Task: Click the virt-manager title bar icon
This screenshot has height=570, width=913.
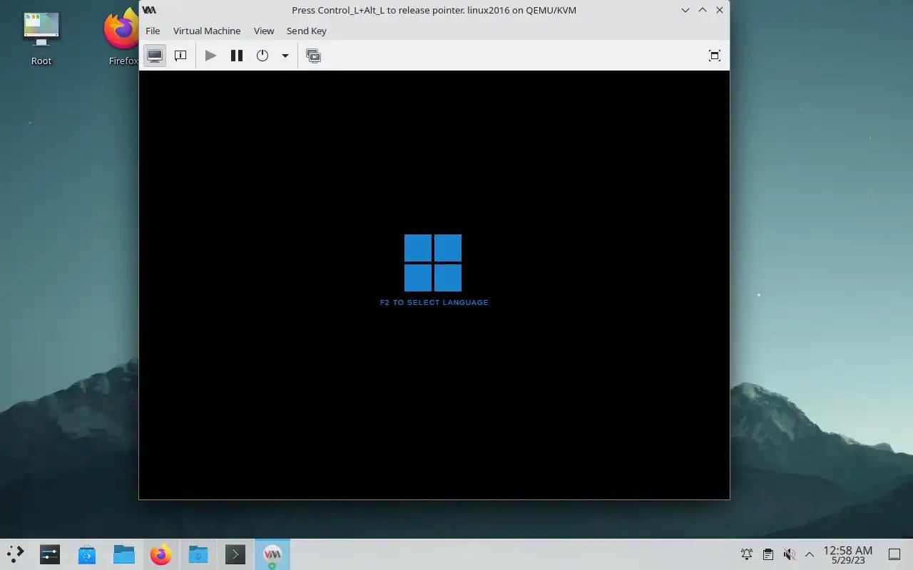Action: [x=149, y=10]
